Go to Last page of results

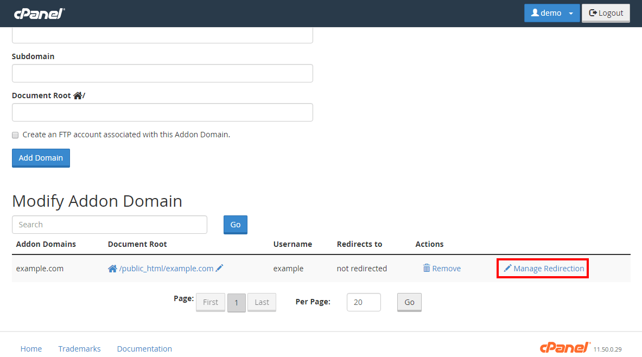[x=262, y=302]
